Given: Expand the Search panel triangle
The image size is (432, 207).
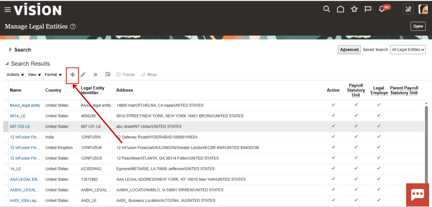Looking at the screenshot, I should click(x=11, y=50).
